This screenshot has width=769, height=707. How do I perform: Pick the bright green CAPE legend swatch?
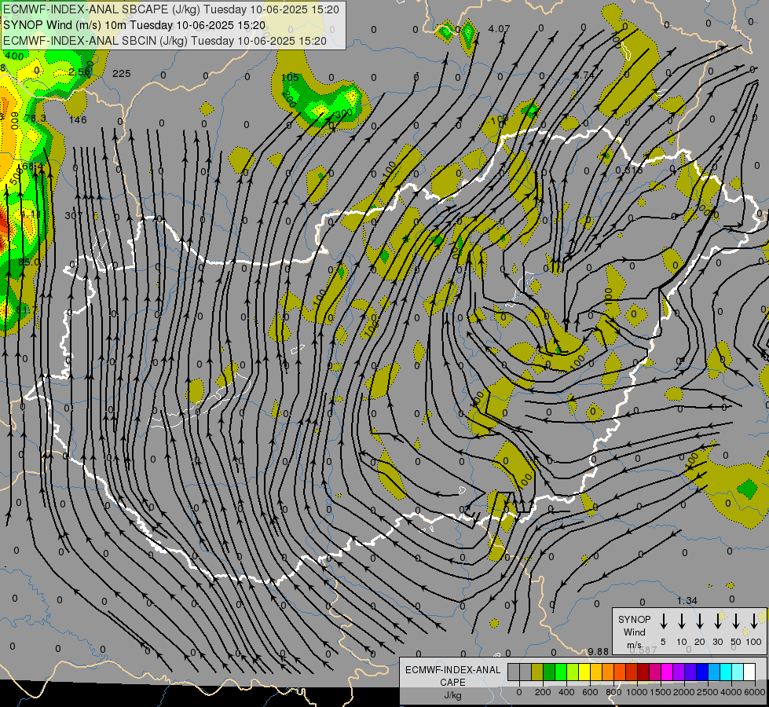point(561,672)
